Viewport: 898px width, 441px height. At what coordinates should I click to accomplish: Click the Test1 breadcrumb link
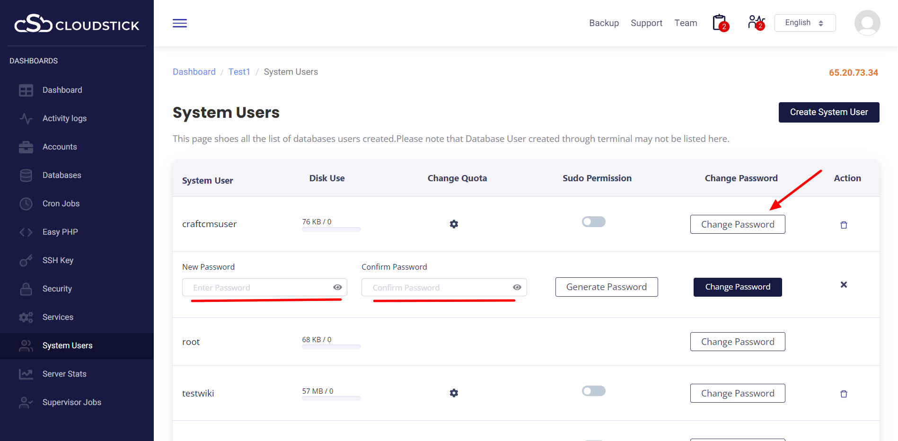(x=239, y=72)
